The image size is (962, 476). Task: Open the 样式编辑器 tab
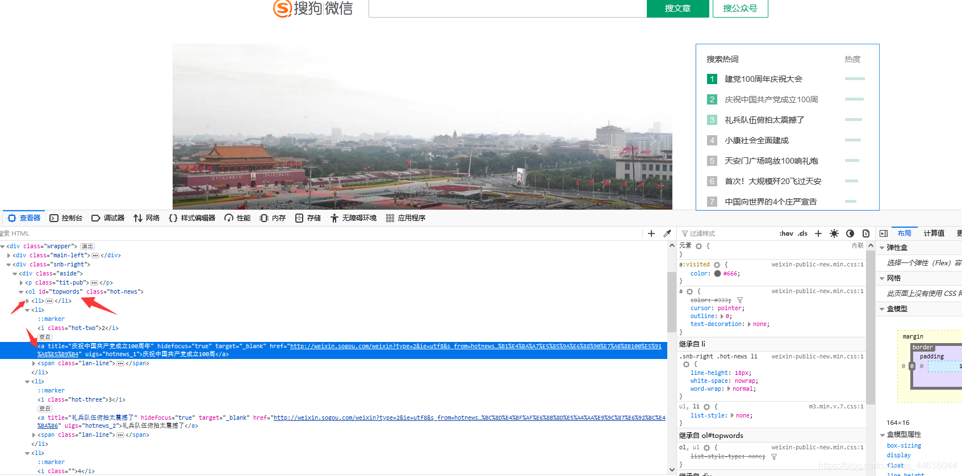pyautogui.click(x=192, y=218)
